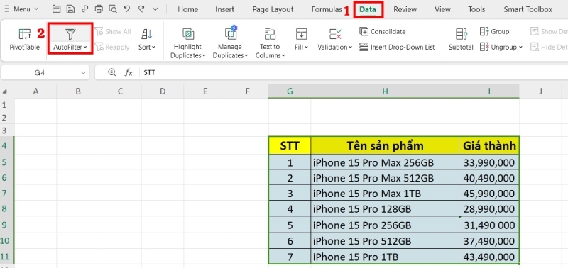Select cell iPhone 15 Pro 128GB

click(385, 209)
